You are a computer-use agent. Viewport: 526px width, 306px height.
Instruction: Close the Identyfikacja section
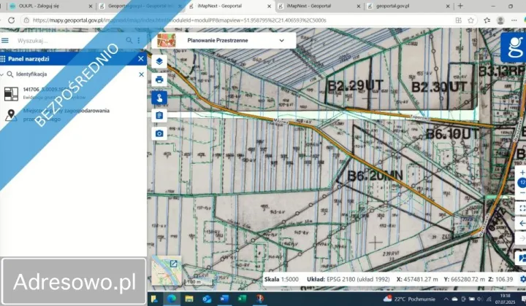(x=141, y=74)
